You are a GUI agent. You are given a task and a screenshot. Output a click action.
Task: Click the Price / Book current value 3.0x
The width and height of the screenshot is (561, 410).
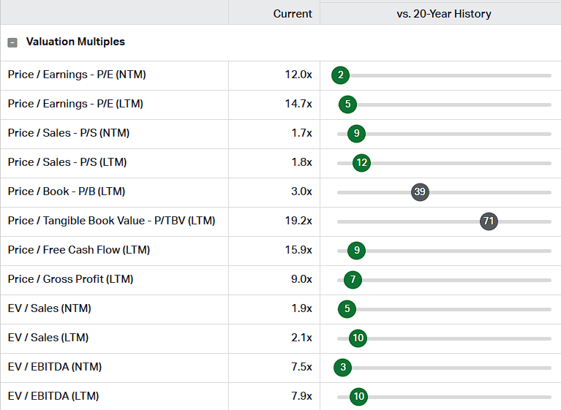point(301,191)
